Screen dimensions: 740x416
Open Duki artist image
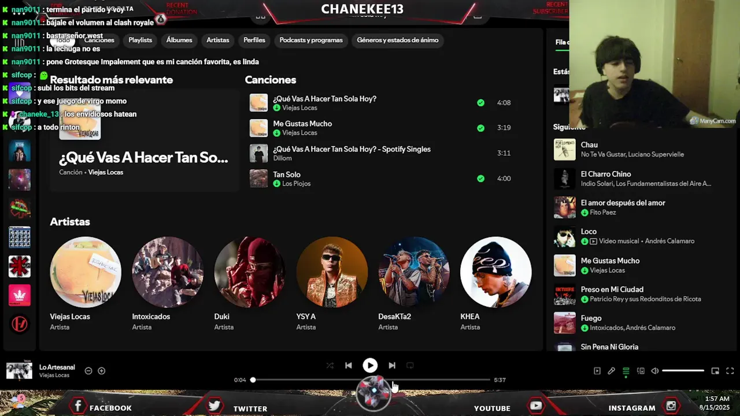(250, 272)
